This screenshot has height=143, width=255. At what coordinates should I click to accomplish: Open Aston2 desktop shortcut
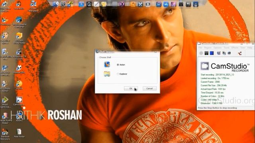pyautogui.click(x=19, y=118)
